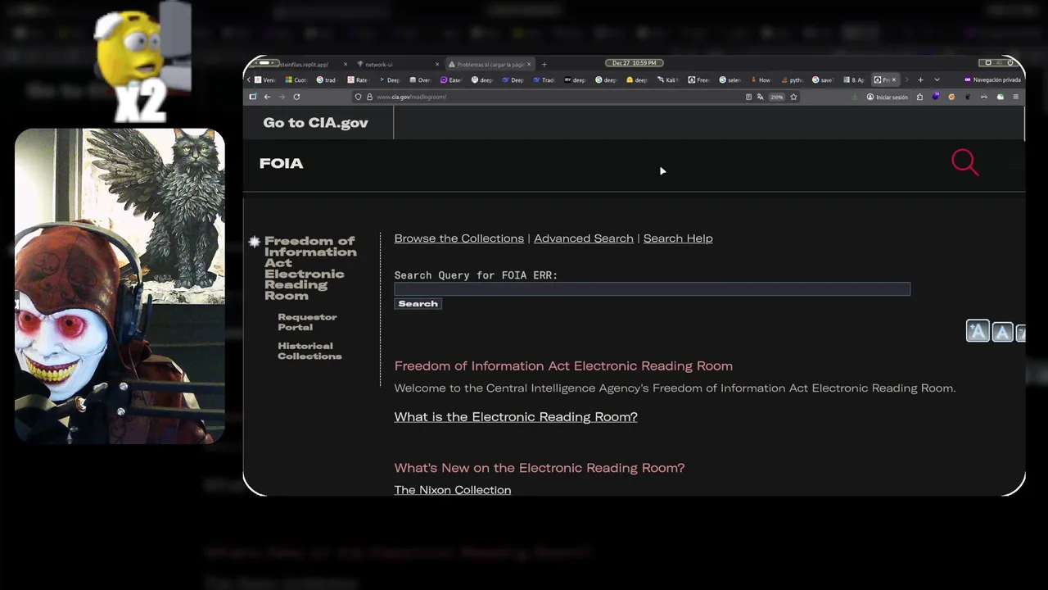
Task: Click the power icon in the top panel
Action: pos(1010,62)
